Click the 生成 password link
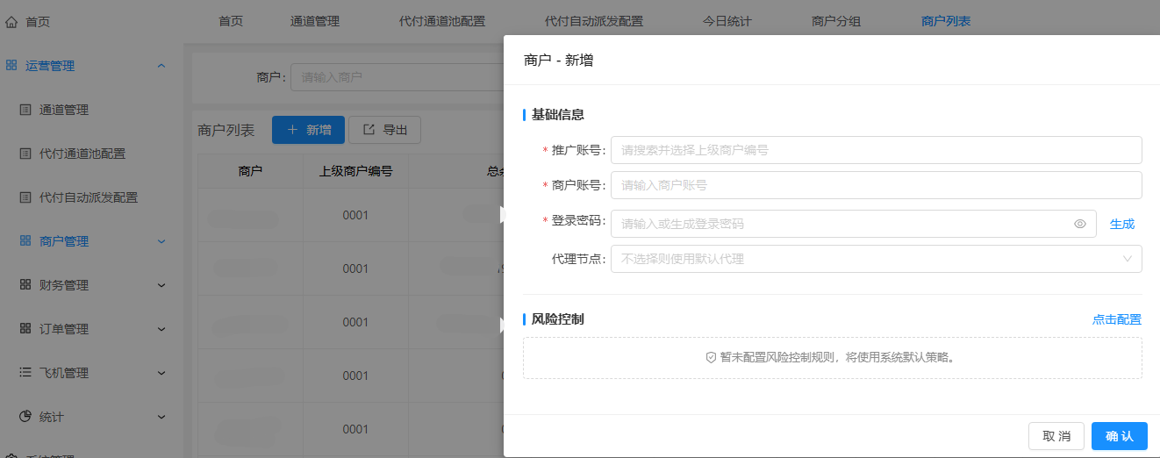 [x=1122, y=224]
